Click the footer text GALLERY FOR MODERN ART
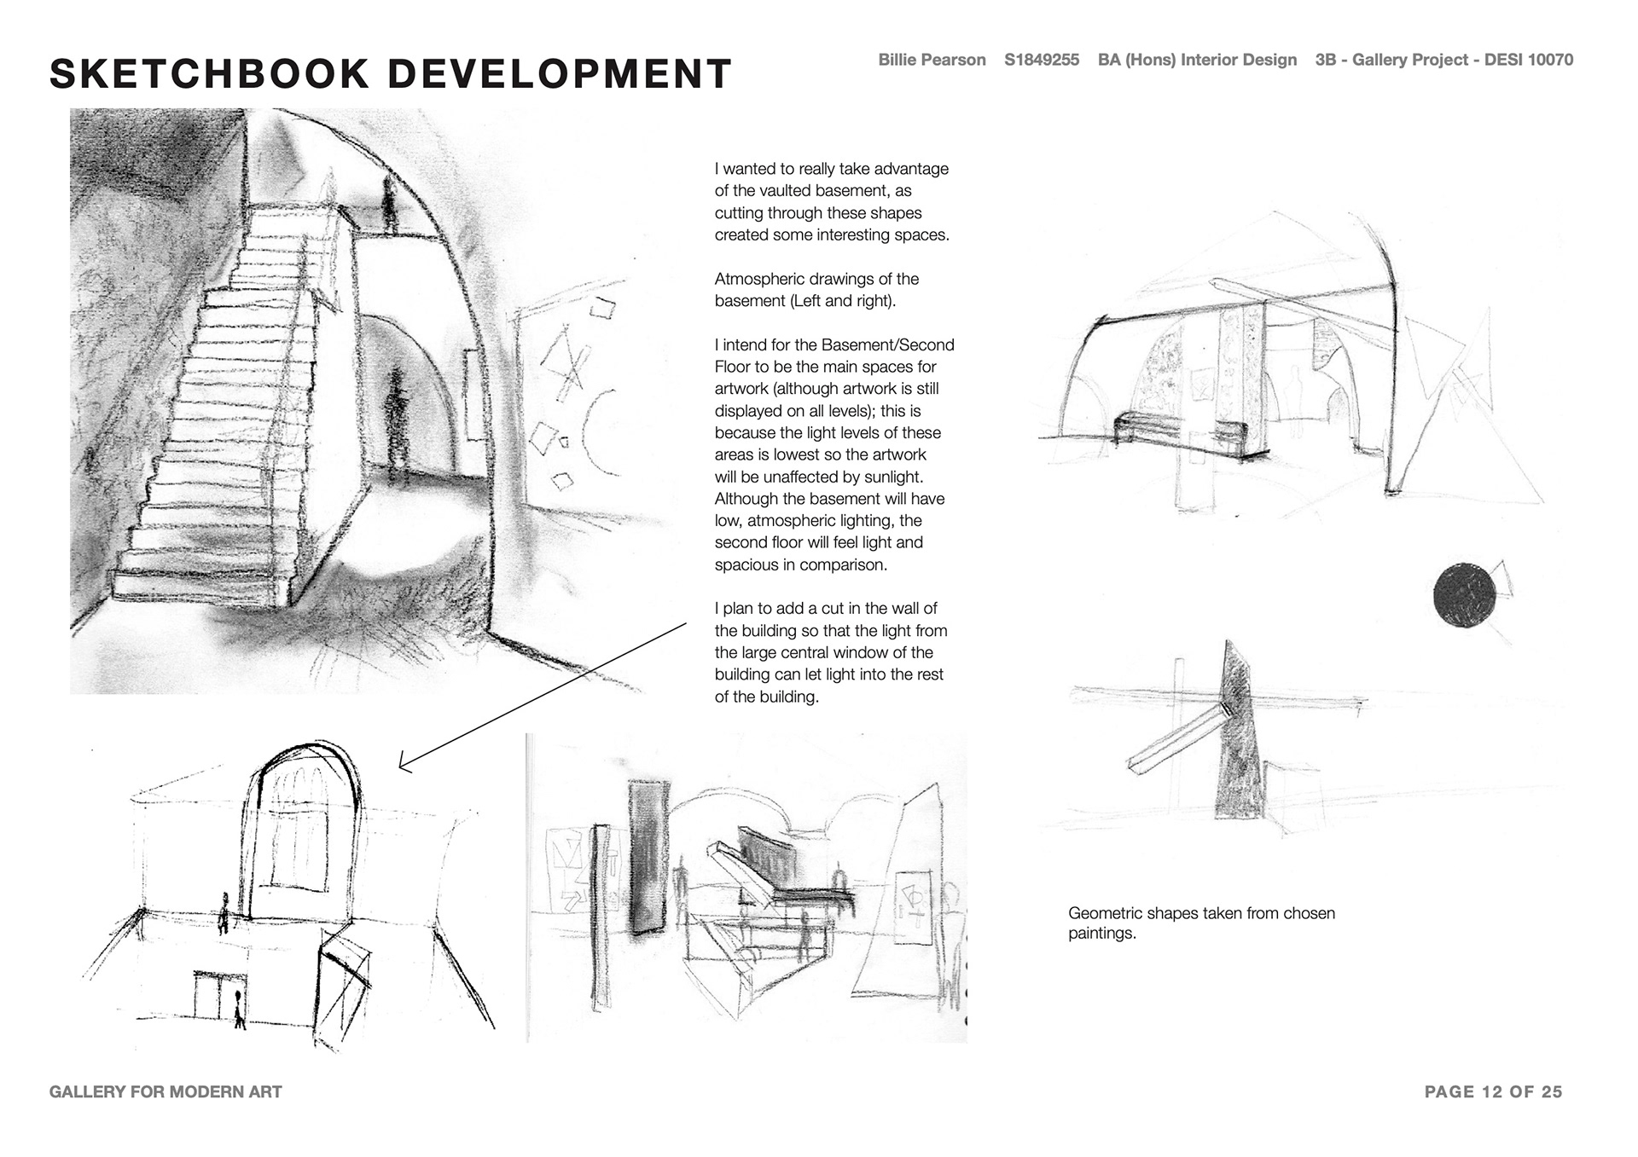 tap(166, 1092)
